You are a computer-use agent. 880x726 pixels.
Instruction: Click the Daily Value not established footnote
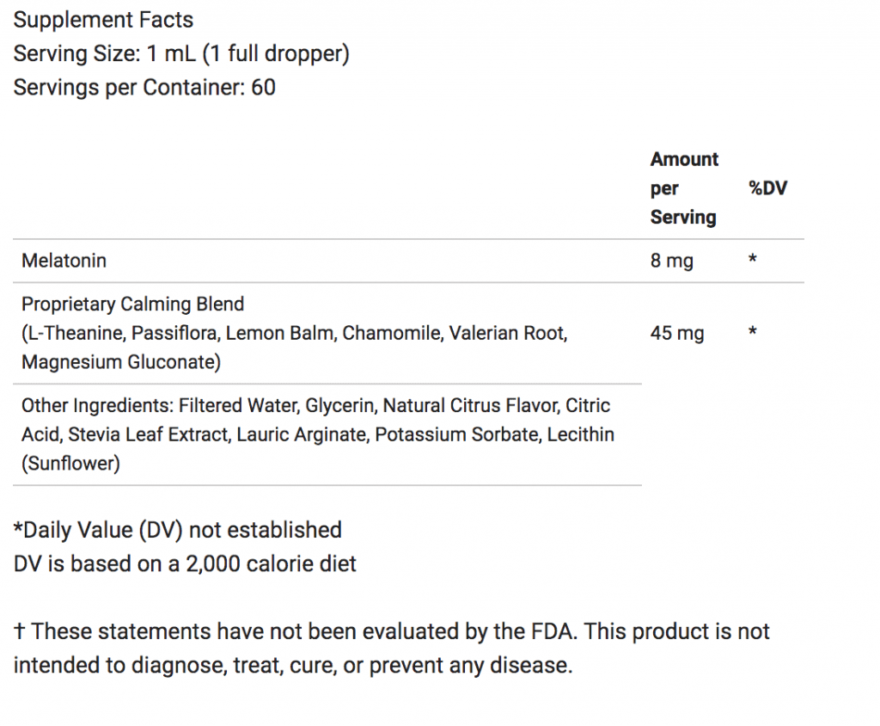[177, 530]
